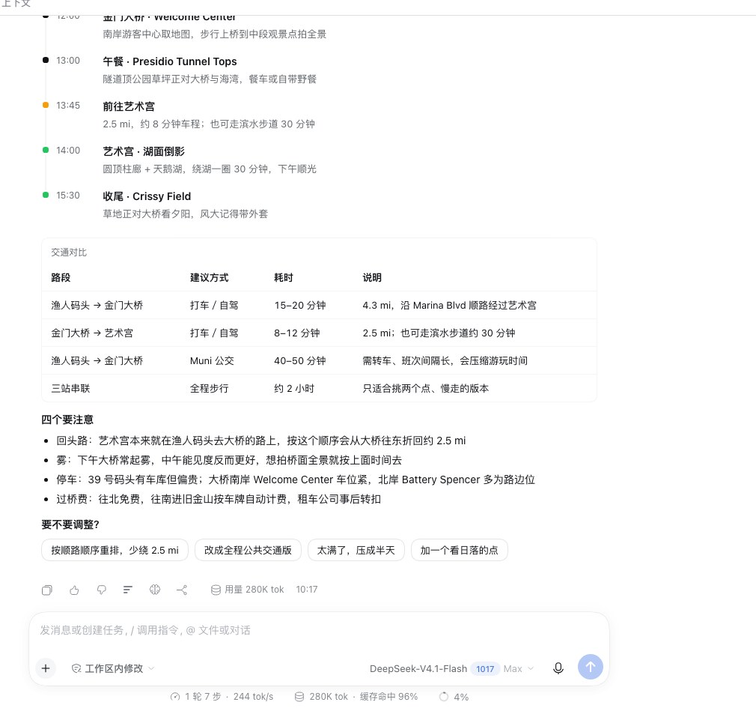This screenshot has width=756, height=708.
Task: Click the 8–12 分钟 table cell
Action: pos(297,333)
